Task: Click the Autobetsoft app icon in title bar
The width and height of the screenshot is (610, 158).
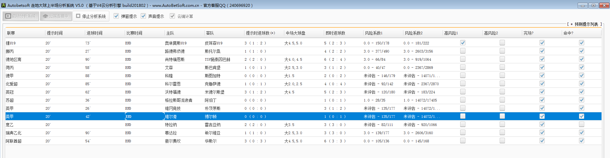Action: tap(4, 5)
